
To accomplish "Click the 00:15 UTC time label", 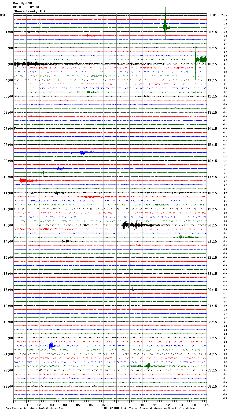I will (x=212, y=290).
